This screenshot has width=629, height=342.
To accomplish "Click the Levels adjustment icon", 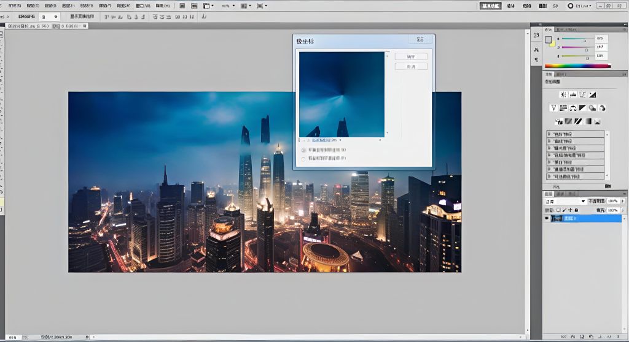I will coord(572,94).
